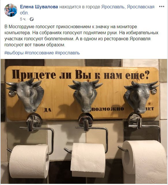
Task: Open the three-dot post options menu
Action: pyautogui.click(x=161, y=7)
